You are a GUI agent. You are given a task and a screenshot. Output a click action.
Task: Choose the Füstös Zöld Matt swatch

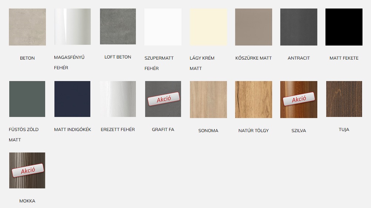point(27,99)
